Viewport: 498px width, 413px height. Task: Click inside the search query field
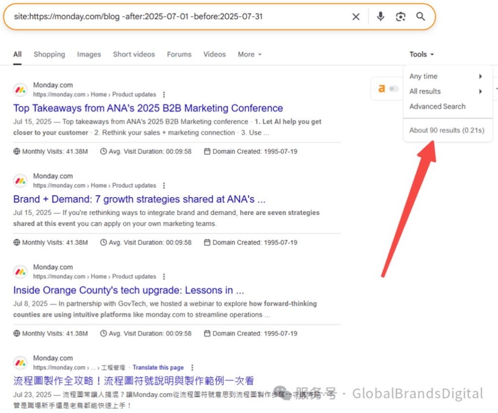point(175,17)
